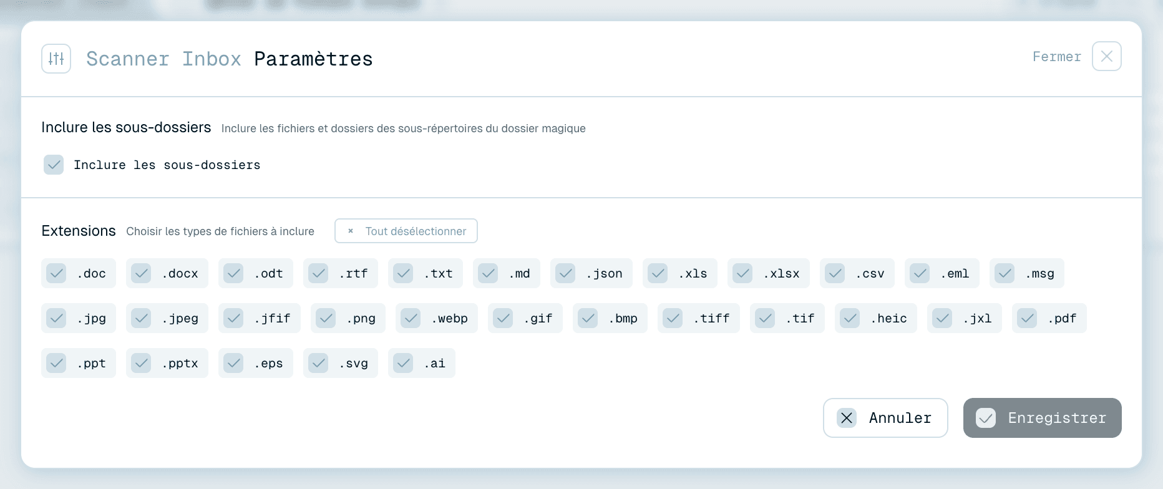The width and height of the screenshot is (1163, 489).
Task: Toggle the .tiff extension checkbox
Action: pos(673,318)
